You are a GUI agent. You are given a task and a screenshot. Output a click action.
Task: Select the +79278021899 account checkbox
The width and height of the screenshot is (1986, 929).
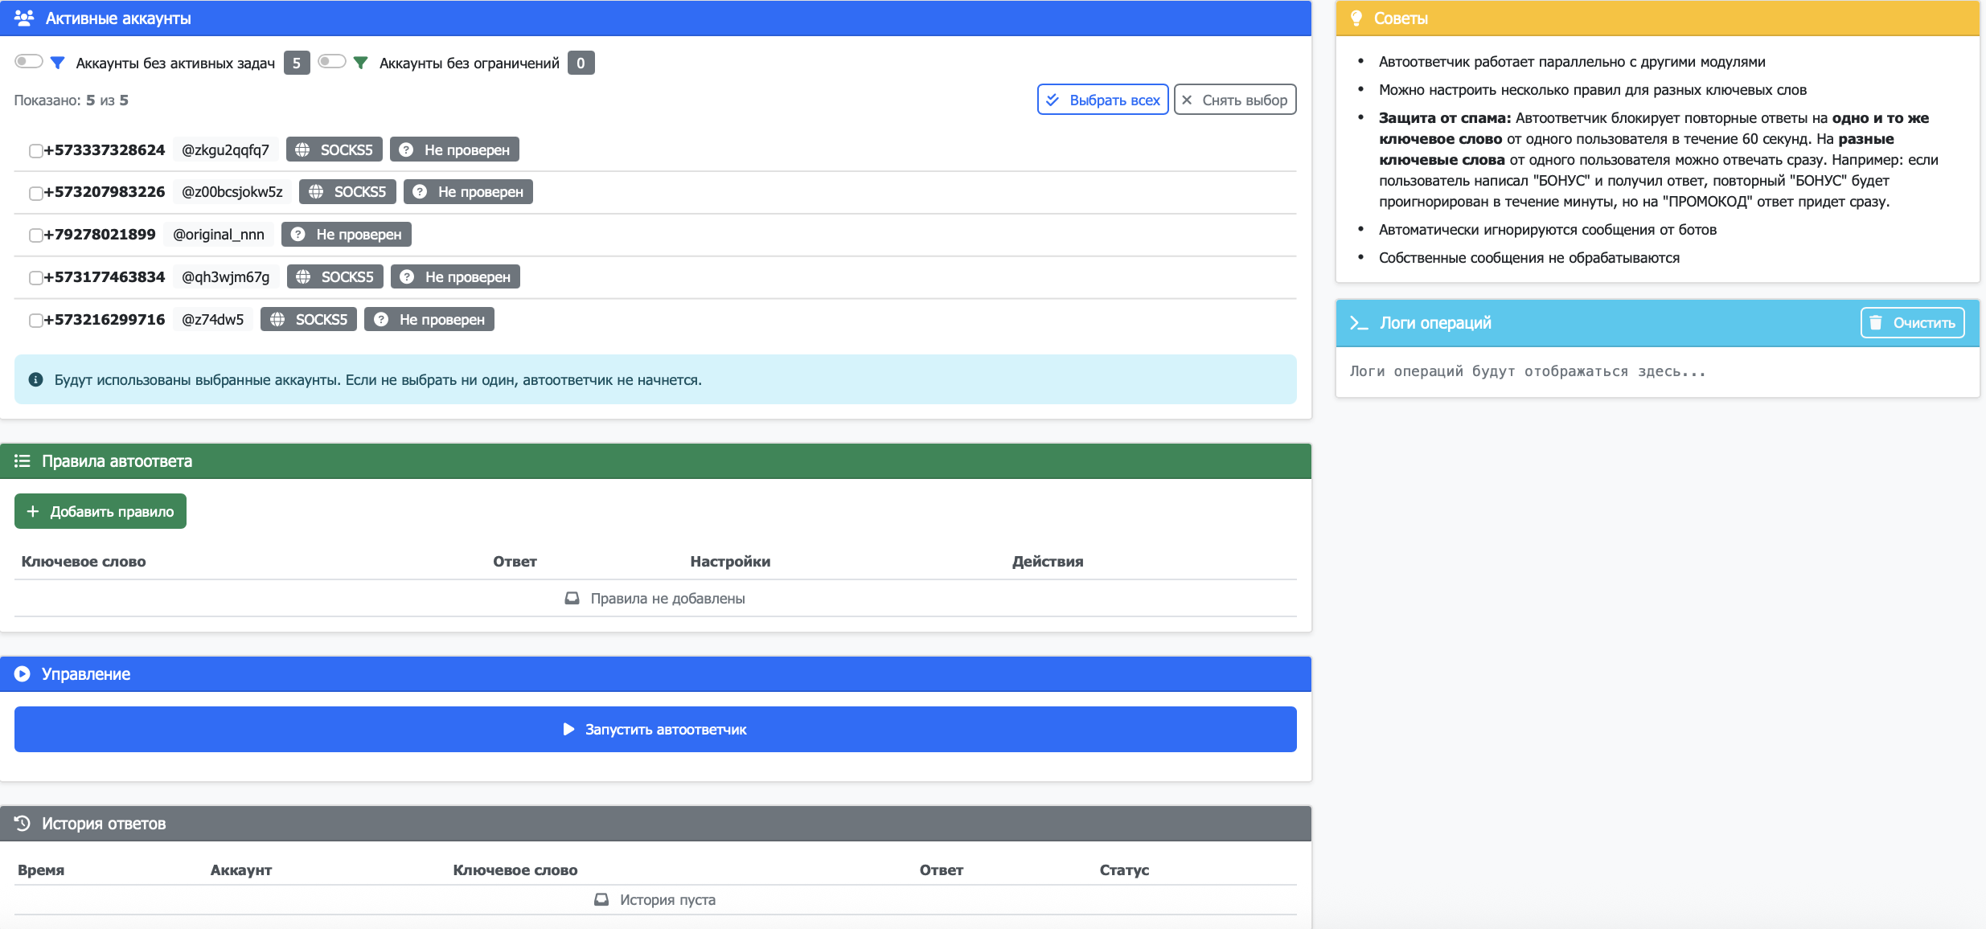(35, 235)
